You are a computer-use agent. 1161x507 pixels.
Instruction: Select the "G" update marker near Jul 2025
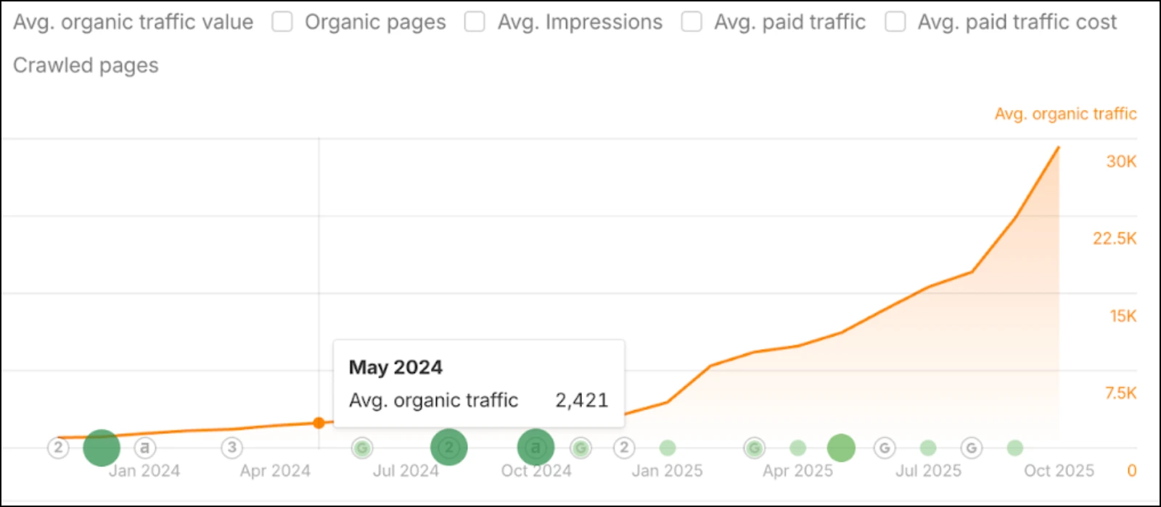pyautogui.click(x=885, y=448)
